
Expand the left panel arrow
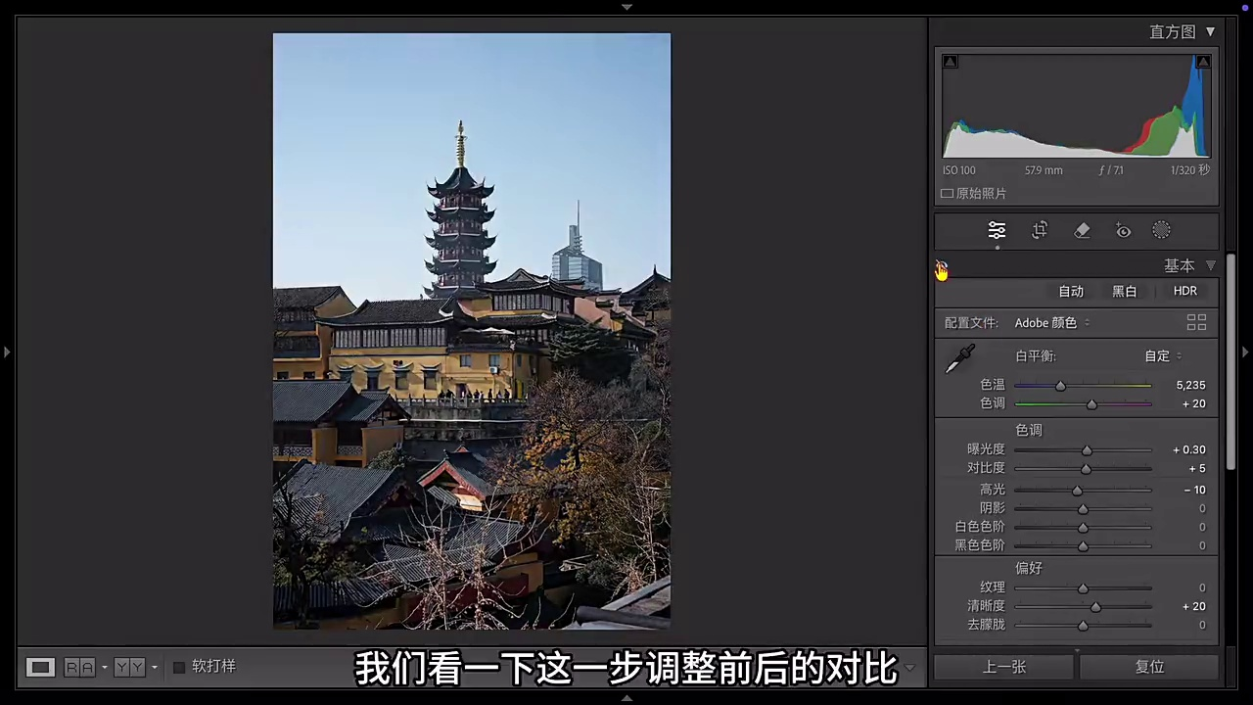[x=7, y=352]
